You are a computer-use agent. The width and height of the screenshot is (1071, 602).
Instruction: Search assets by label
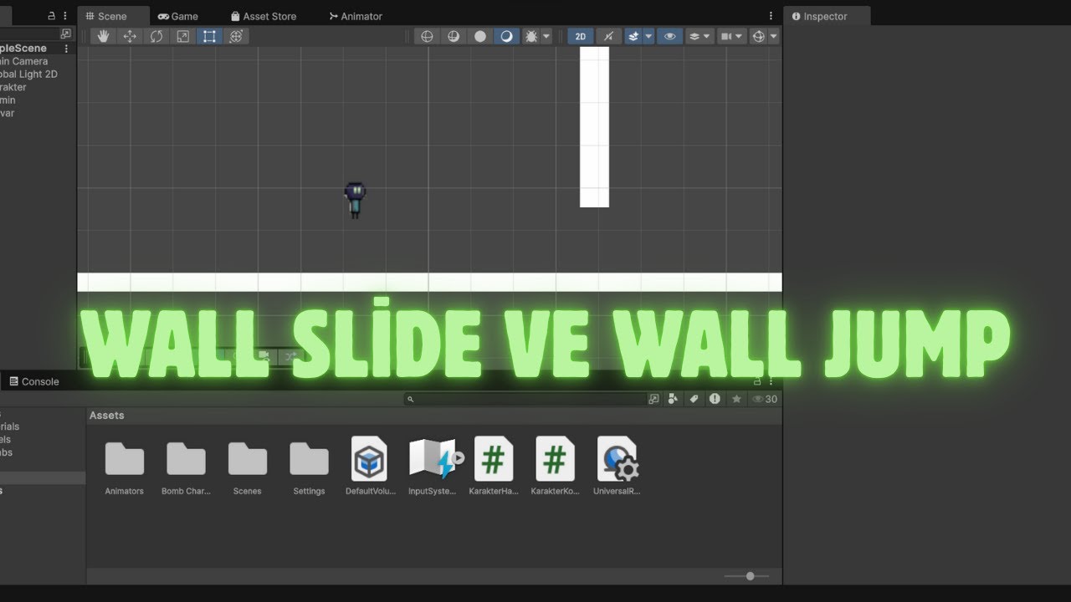tap(694, 399)
